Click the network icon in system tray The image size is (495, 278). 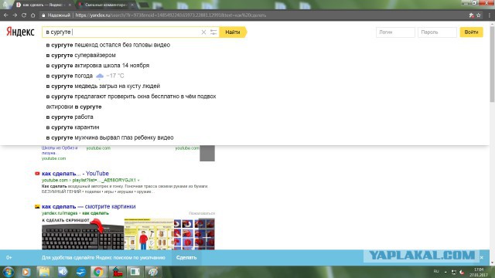pos(454,272)
